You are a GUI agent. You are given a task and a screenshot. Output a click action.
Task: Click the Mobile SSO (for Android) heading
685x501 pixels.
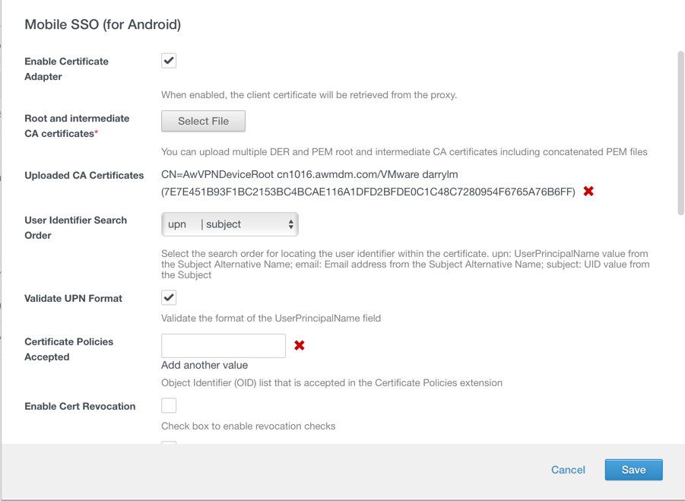point(103,24)
